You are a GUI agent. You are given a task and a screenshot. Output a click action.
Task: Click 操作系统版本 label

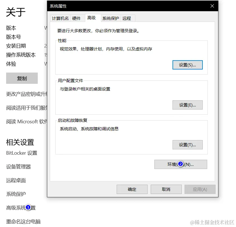coord(21,55)
